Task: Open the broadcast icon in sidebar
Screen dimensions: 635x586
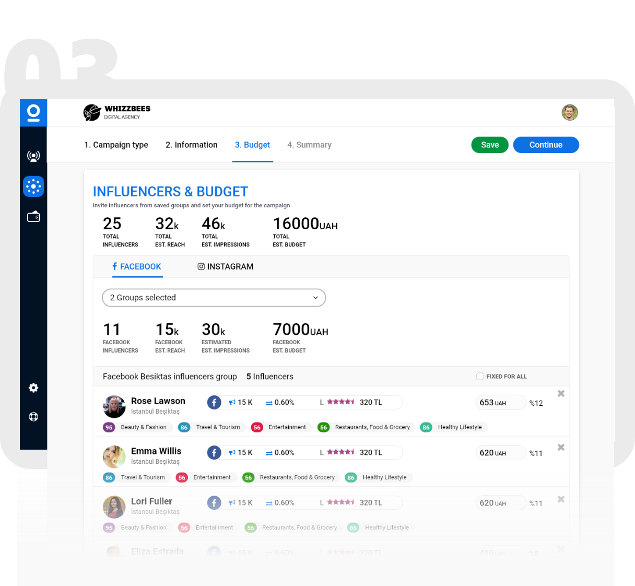Action: click(x=33, y=156)
